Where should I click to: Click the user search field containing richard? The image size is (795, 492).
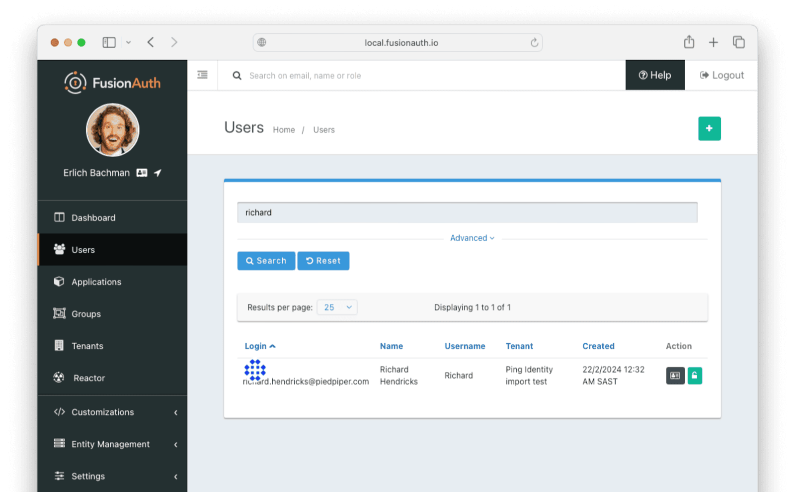467,212
